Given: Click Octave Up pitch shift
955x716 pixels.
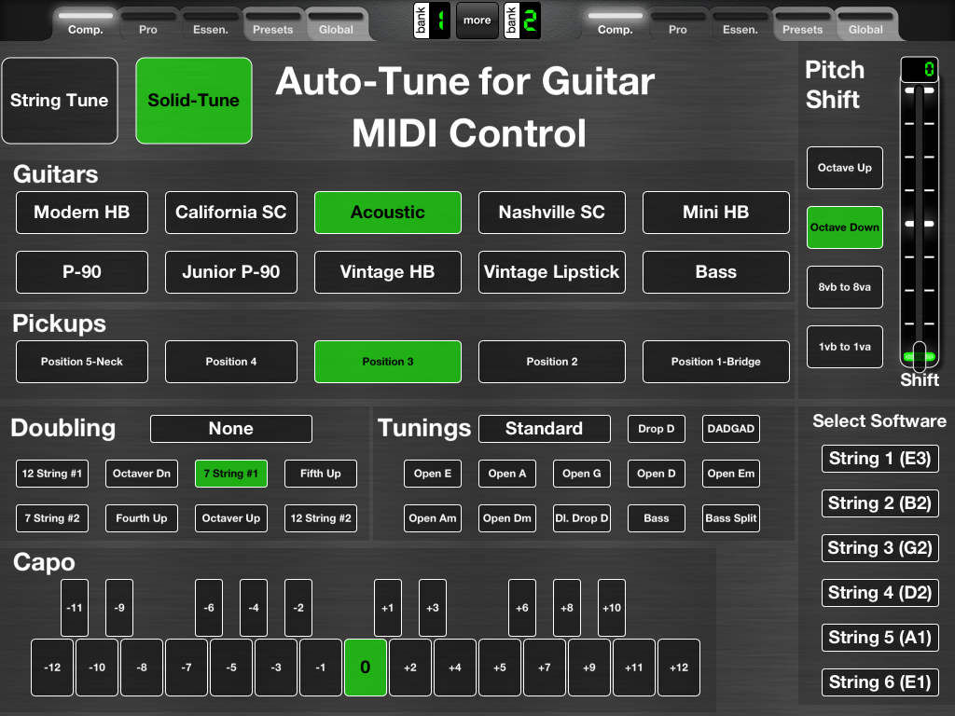Looking at the screenshot, I should [845, 168].
